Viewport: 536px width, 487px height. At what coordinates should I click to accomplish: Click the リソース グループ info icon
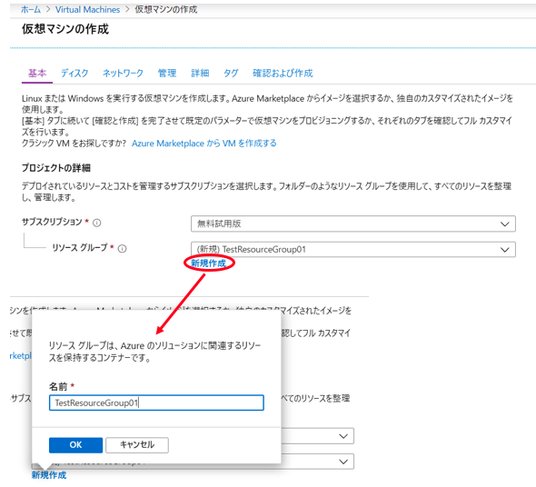(x=122, y=249)
